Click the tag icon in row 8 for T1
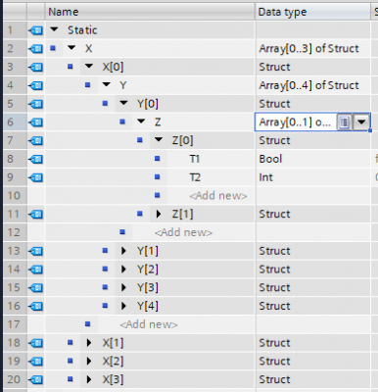This screenshot has height=392, width=378. pos(35,159)
